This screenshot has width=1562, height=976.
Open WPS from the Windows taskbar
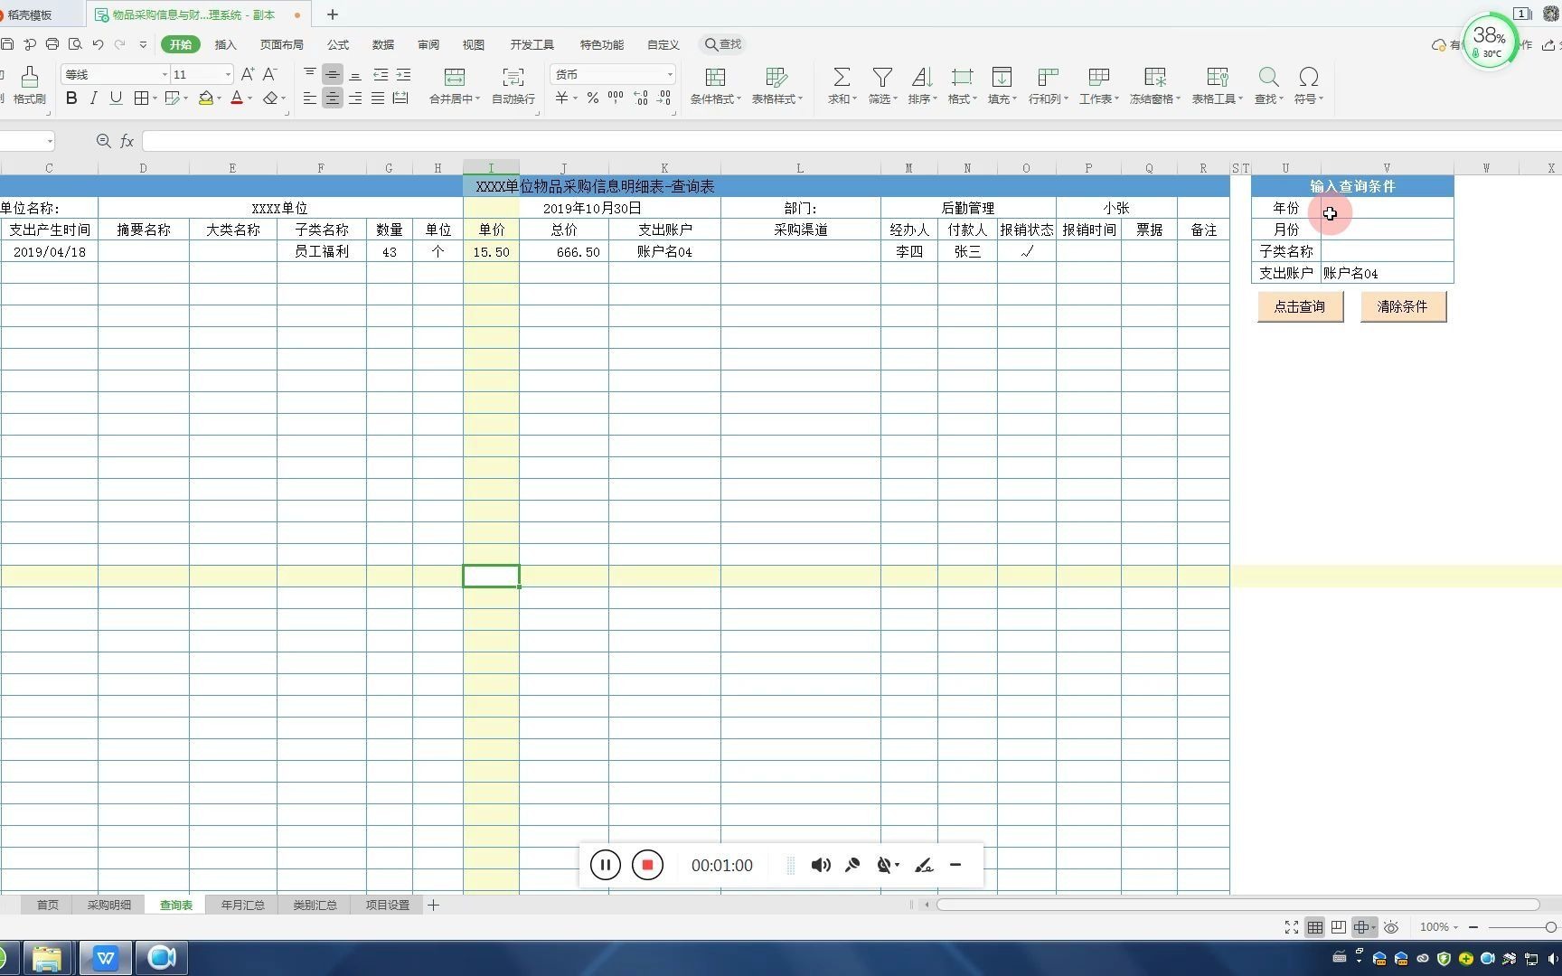(x=106, y=958)
